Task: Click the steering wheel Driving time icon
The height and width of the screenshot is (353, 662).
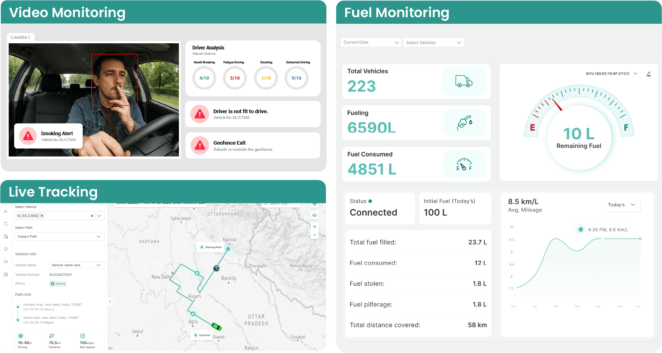Action: coord(20,336)
